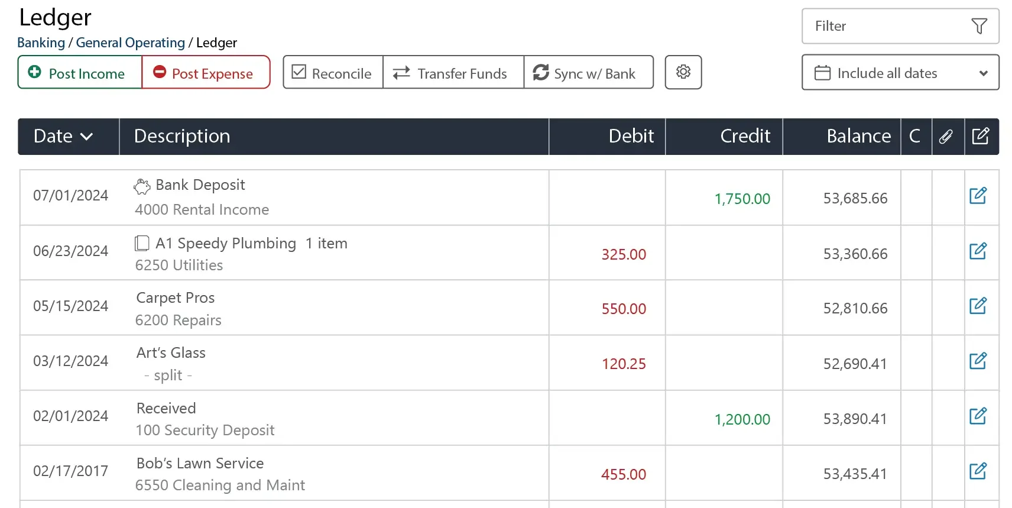Click the attachment paperclip column header
Image resolution: width=1012 pixels, height=508 pixels.
(x=946, y=137)
